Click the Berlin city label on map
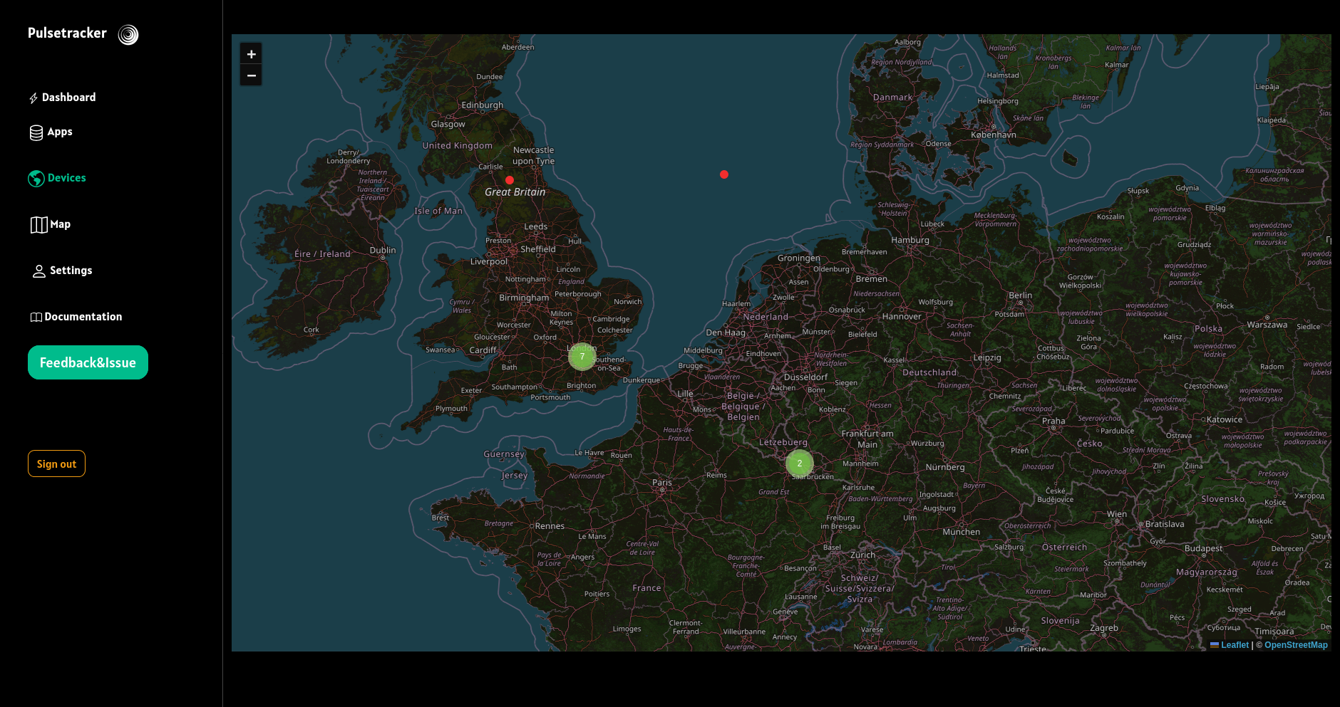 tap(1020, 295)
